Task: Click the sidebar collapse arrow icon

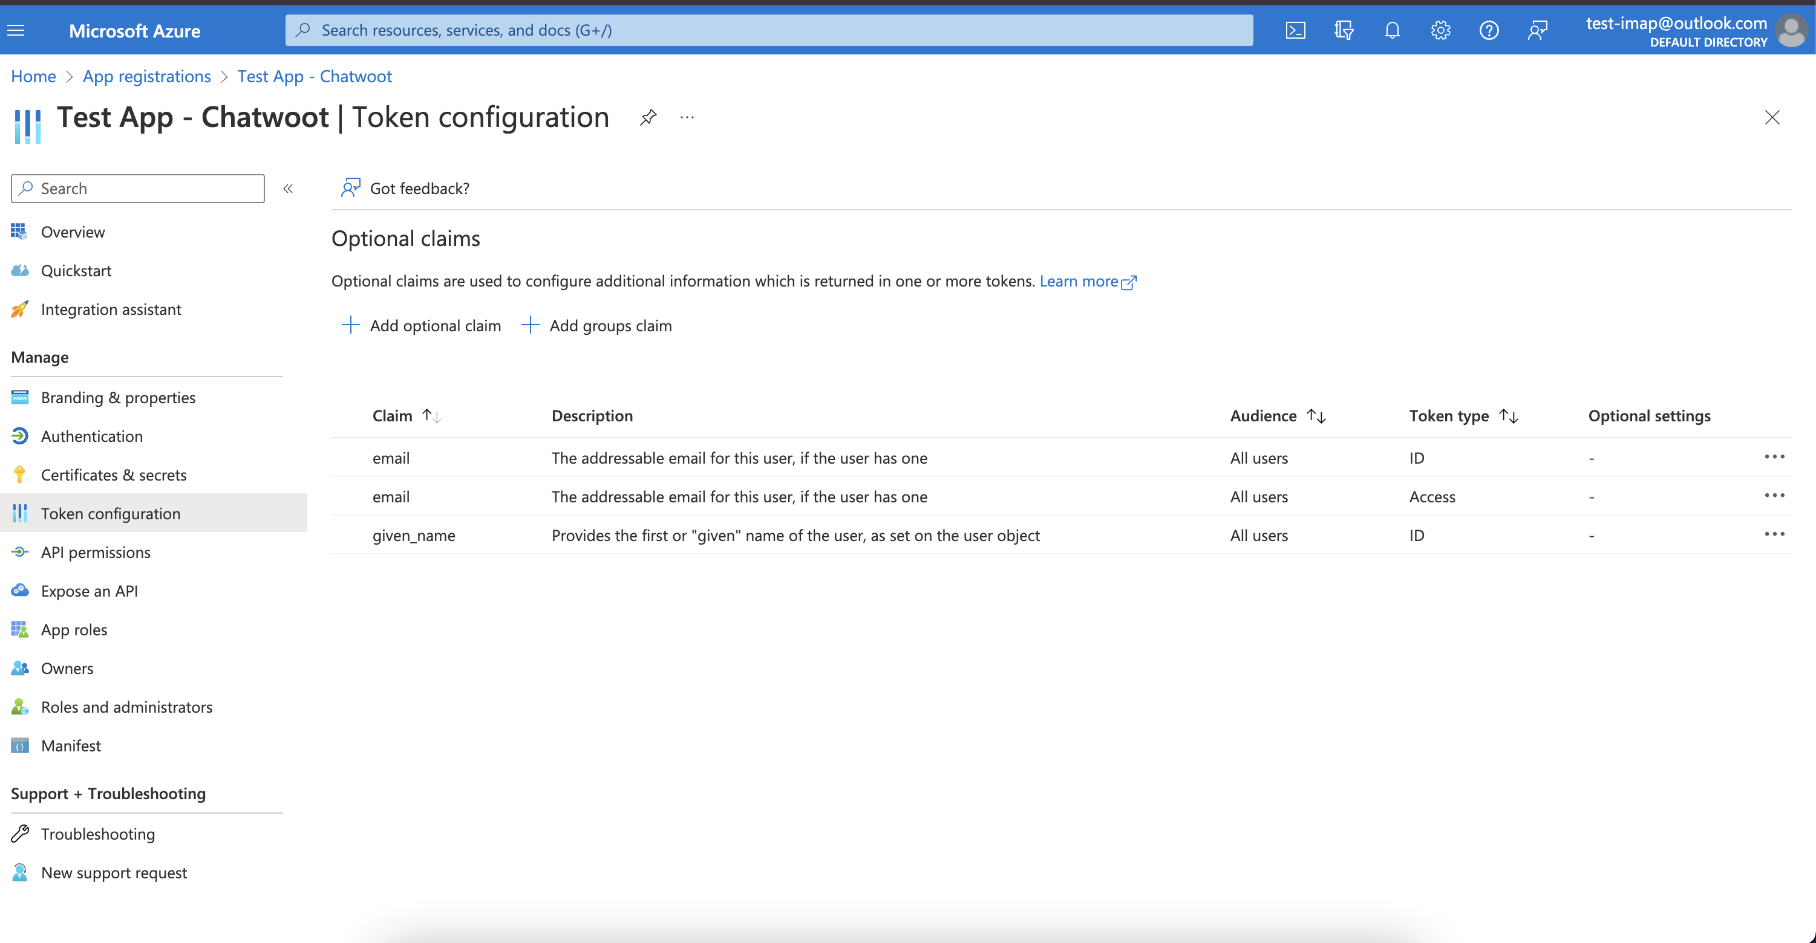Action: point(287,189)
